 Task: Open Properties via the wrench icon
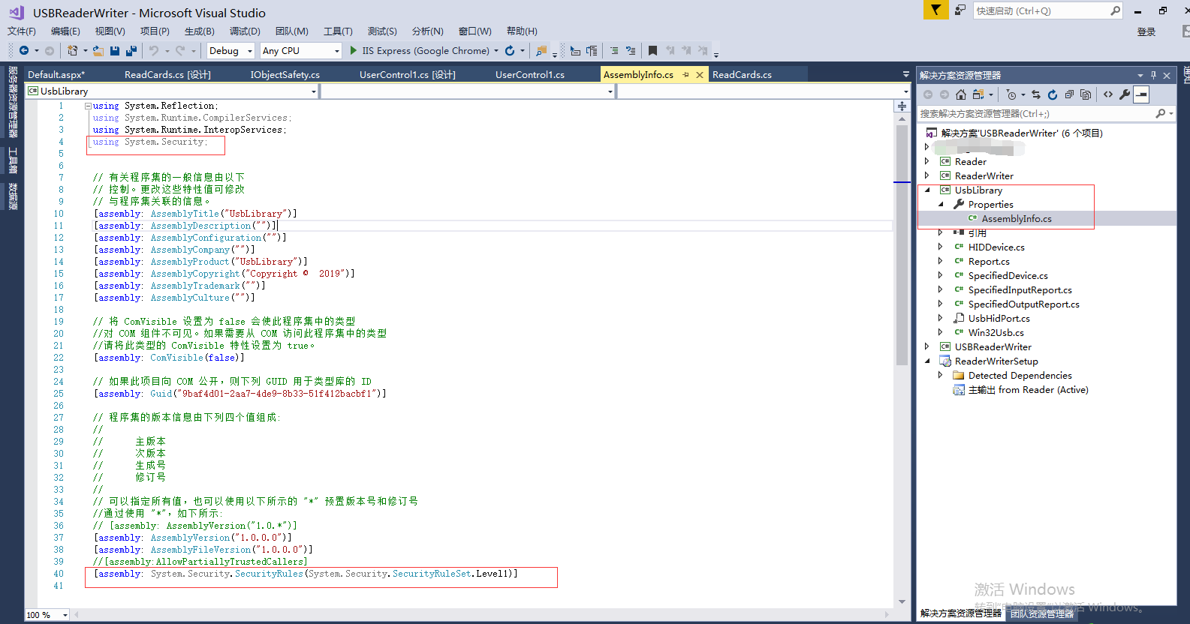tap(1125, 94)
